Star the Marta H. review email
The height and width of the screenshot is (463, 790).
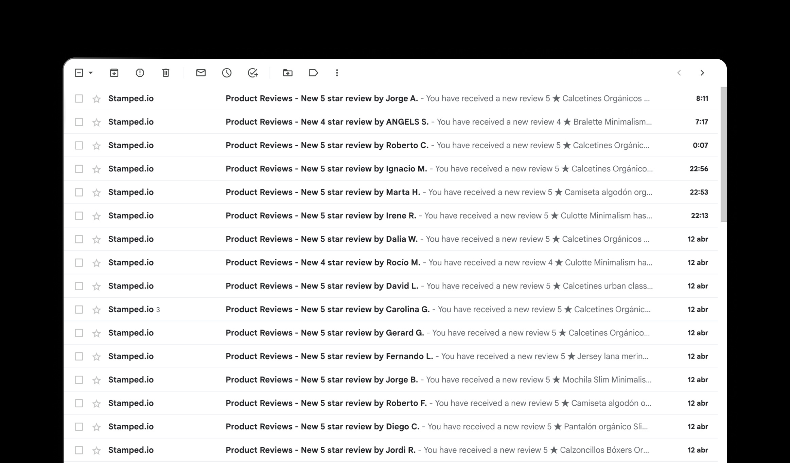click(96, 192)
